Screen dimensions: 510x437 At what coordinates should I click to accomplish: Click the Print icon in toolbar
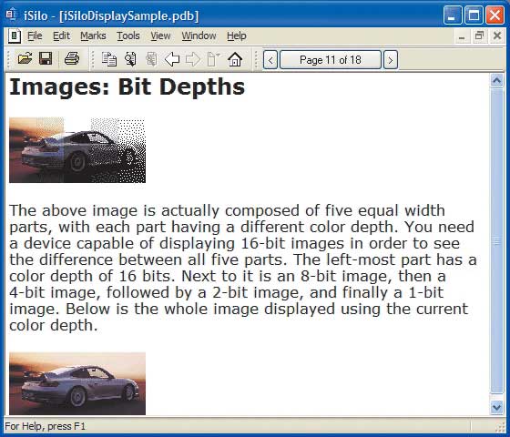pos(72,59)
